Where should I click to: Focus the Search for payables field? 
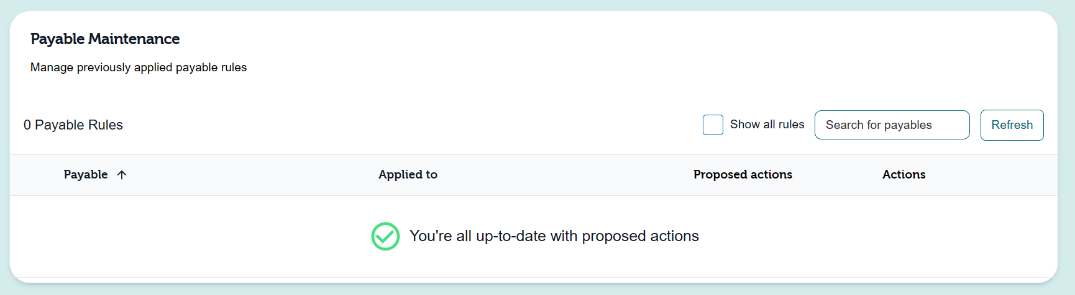[892, 125]
